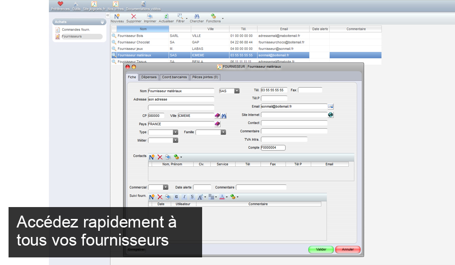Switch to the Dépenses tab
The width and height of the screenshot is (455, 265).
tap(149, 77)
